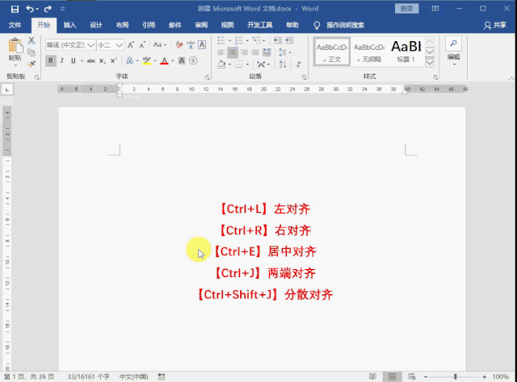Click phonetic guide icon

click(191, 45)
